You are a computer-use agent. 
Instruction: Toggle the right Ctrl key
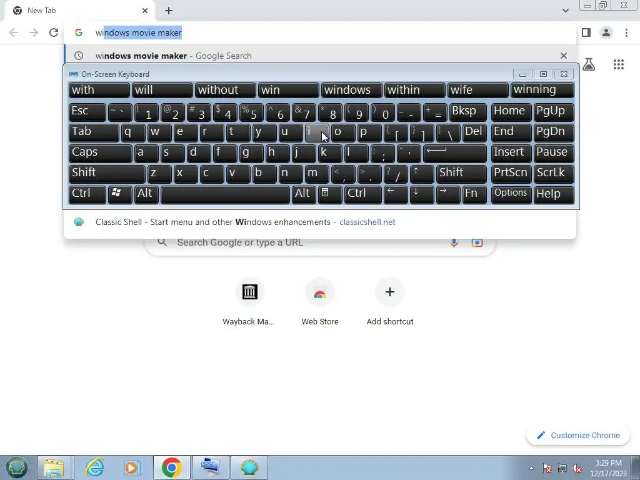coord(363,195)
